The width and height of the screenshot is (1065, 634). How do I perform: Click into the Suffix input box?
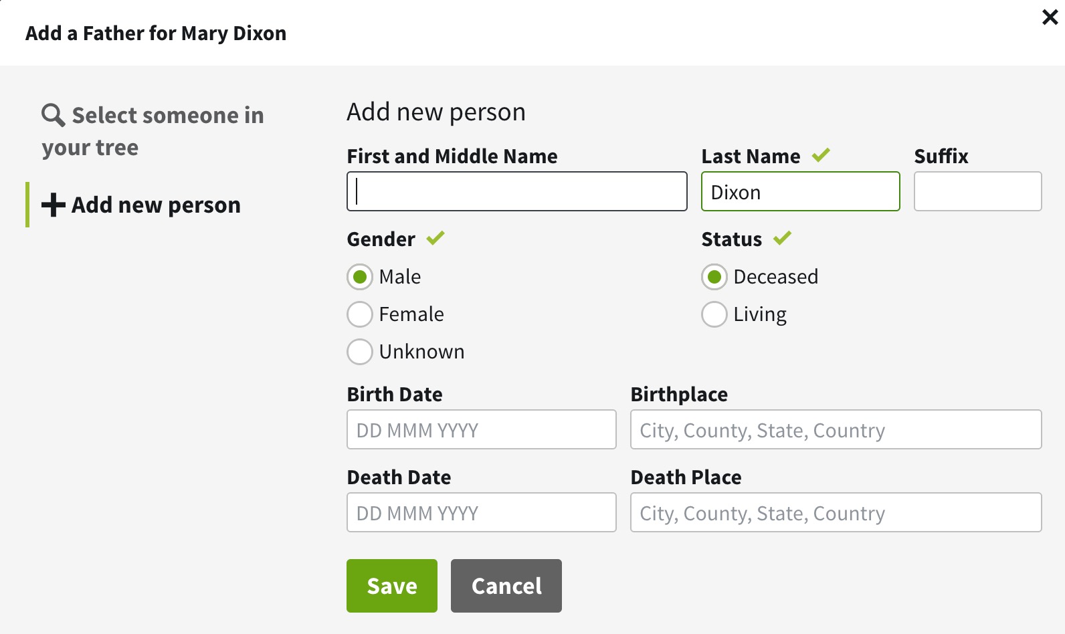coord(977,192)
